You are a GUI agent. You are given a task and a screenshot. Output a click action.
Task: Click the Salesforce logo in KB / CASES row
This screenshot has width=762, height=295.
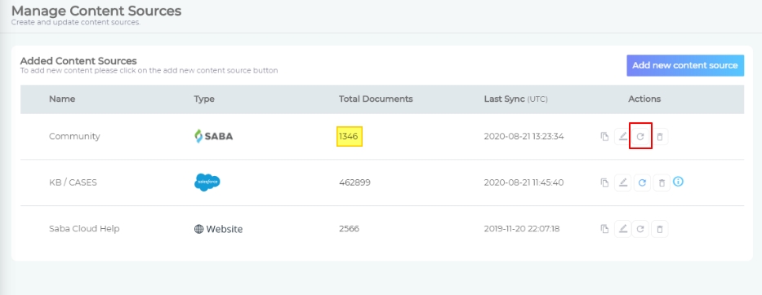pos(207,183)
